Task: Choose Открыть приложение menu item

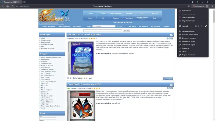Action: point(193,55)
